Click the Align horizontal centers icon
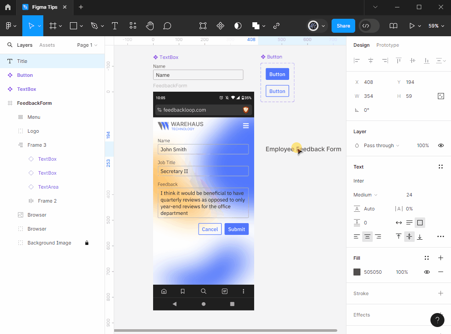451x334 pixels. [x=371, y=61]
